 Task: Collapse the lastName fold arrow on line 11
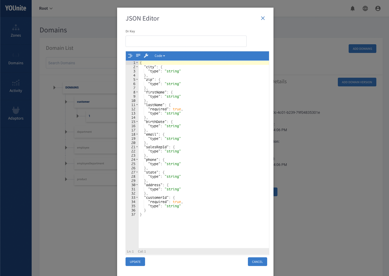click(137, 105)
